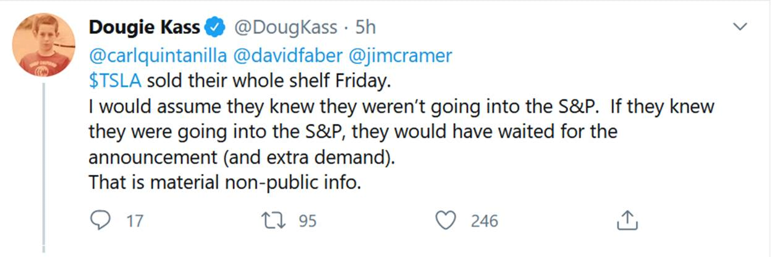Click the vertical thread line below the avatar

44,166
